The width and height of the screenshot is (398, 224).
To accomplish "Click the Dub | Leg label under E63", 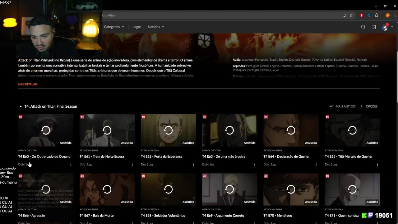I will click(x=208, y=164).
